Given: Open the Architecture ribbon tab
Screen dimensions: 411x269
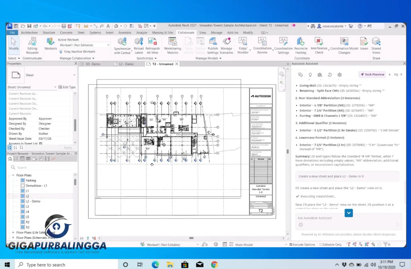Looking at the screenshot, I should click(29, 33).
